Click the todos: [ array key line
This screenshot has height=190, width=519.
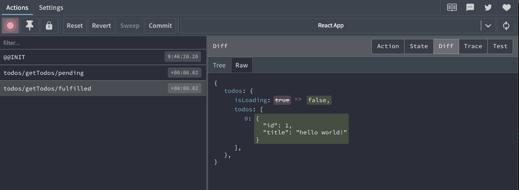[249, 109]
